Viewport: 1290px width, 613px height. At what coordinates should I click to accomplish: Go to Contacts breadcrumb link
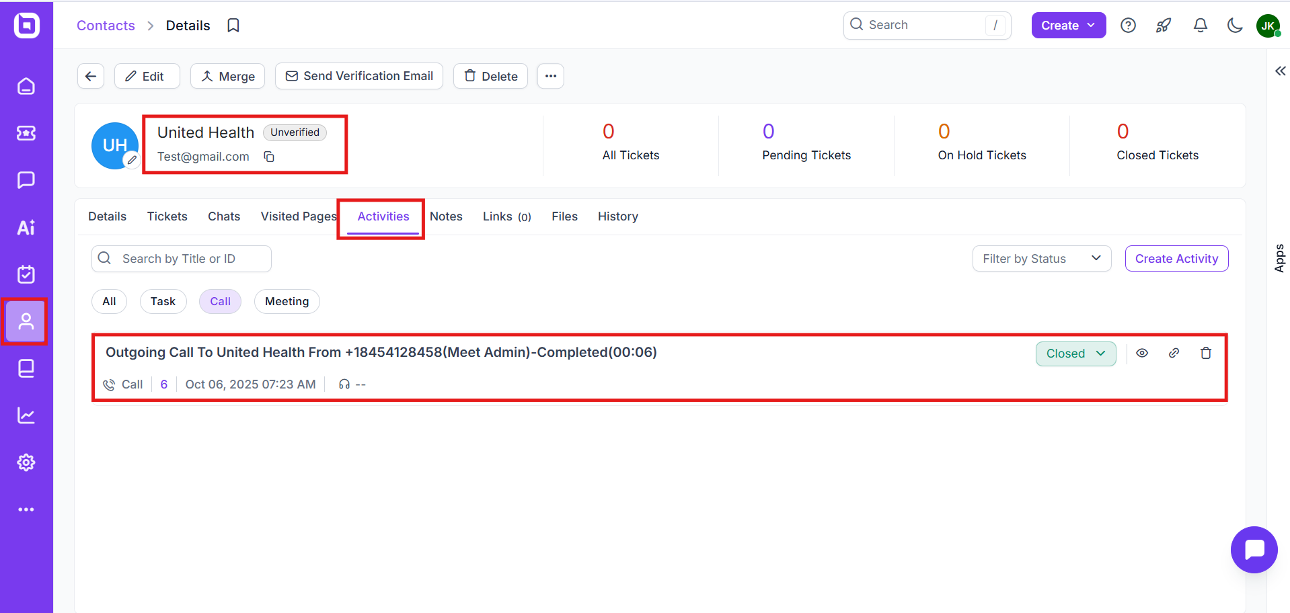pos(106,26)
